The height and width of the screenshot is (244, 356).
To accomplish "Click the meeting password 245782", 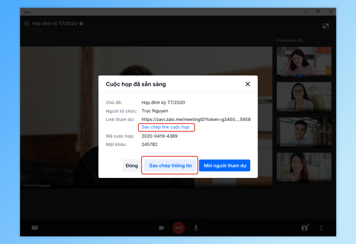I will (x=149, y=144).
